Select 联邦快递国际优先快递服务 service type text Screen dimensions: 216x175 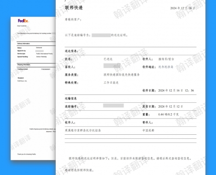pyautogui.click(x=121, y=75)
